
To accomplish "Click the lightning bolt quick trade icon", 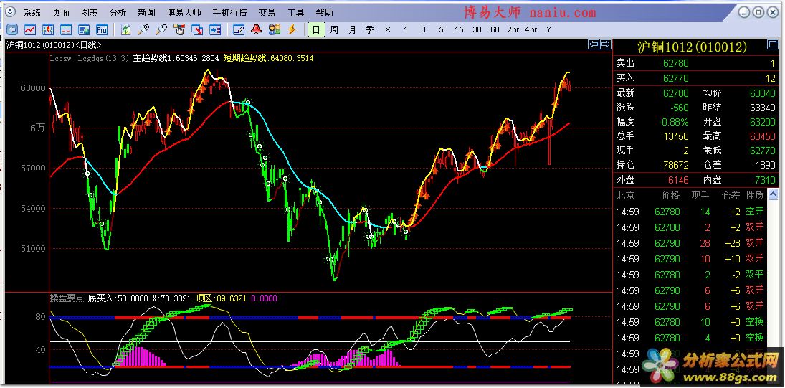I will [x=292, y=29].
